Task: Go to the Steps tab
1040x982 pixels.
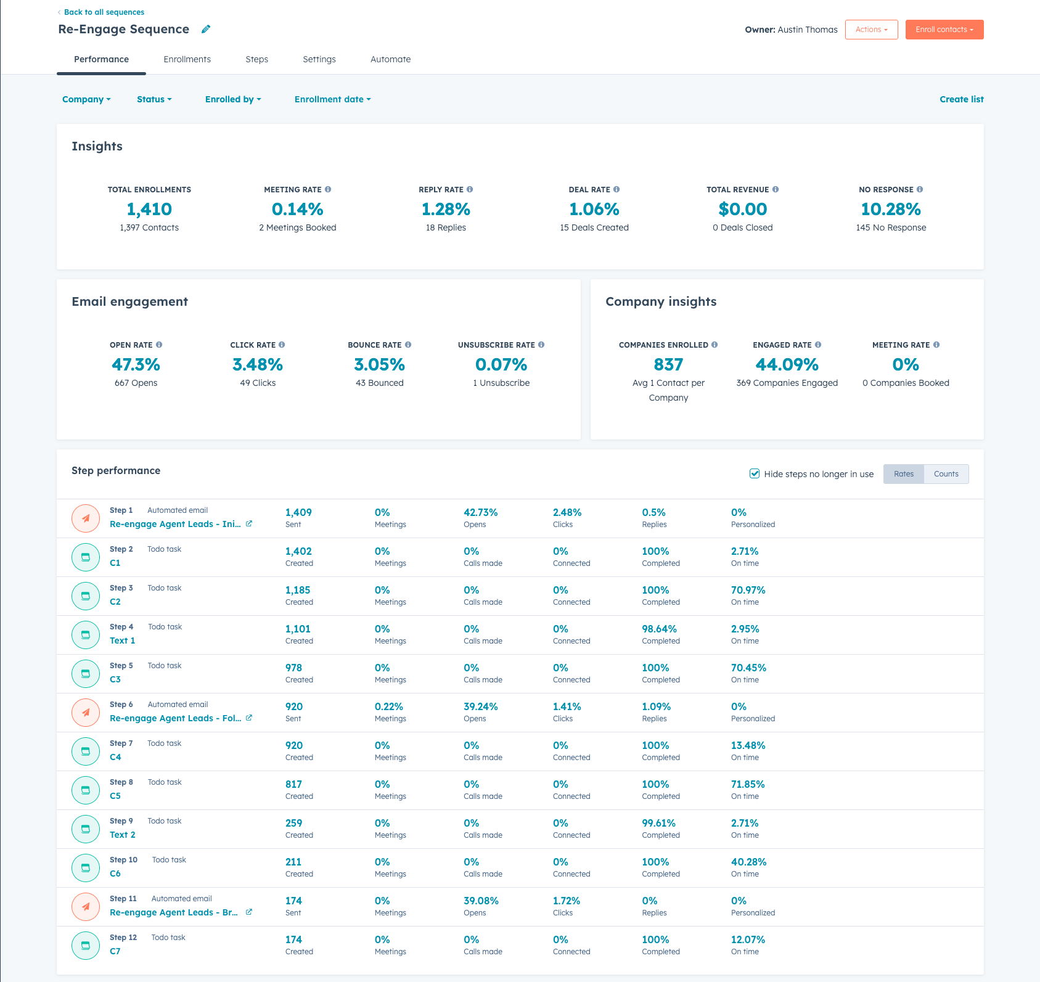Action: (x=257, y=59)
